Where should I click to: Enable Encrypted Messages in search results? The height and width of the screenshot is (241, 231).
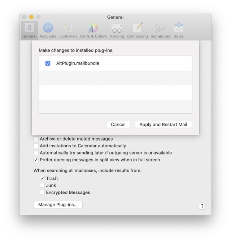42,192
